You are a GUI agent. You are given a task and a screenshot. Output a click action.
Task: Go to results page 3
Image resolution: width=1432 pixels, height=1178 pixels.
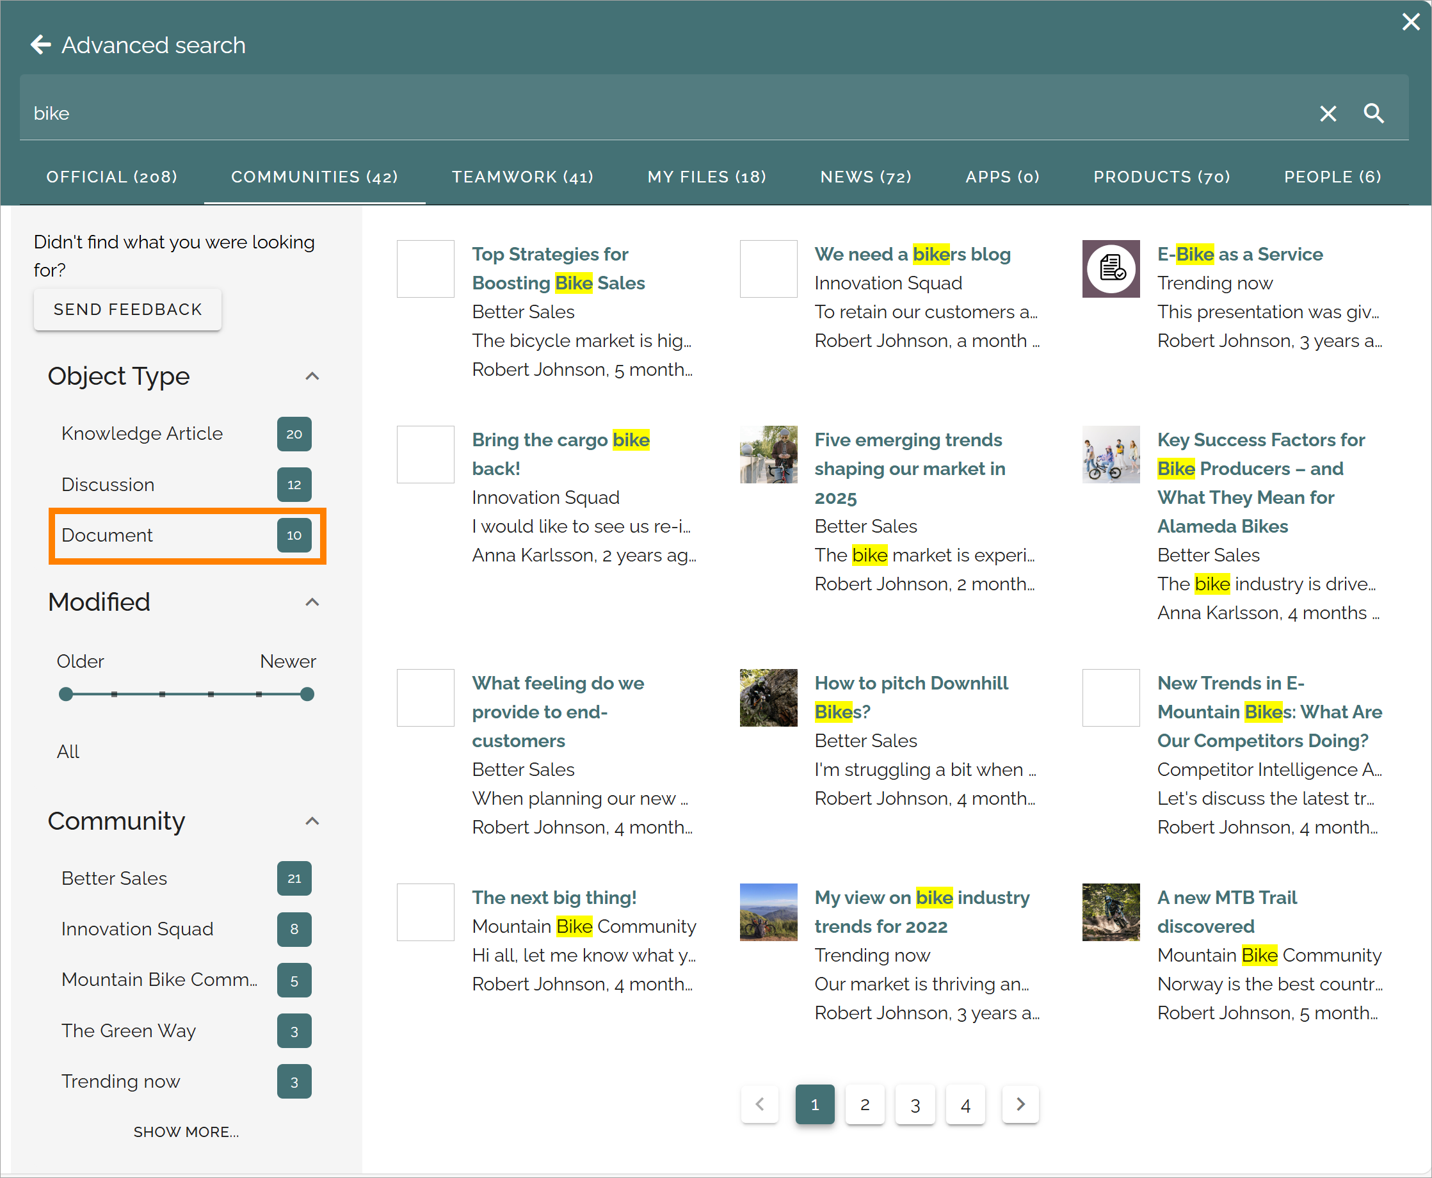915,1104
